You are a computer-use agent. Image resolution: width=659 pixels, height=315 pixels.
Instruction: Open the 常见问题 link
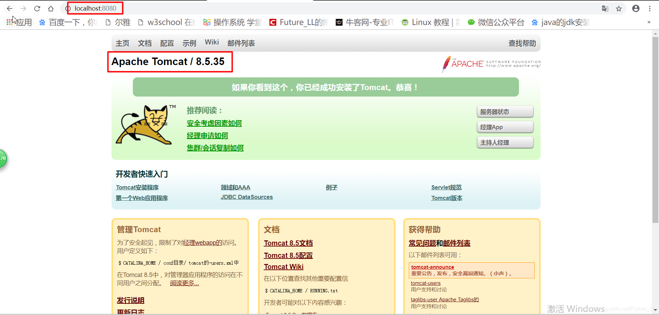[x=422, y=243]
